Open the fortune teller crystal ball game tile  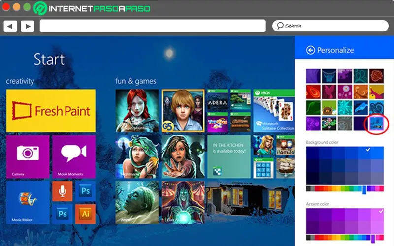[183, 203]
